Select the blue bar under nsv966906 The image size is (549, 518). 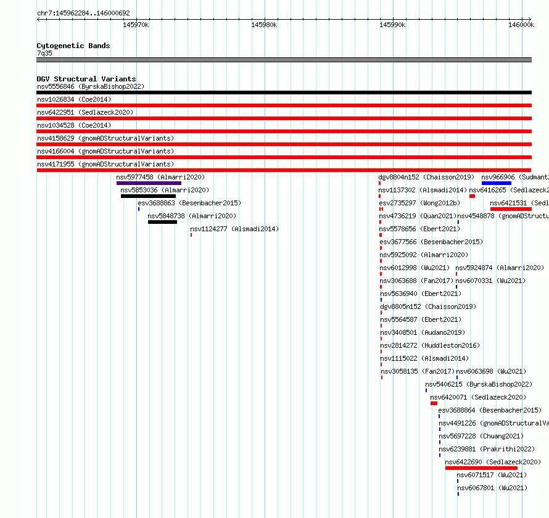click(497, 183)
